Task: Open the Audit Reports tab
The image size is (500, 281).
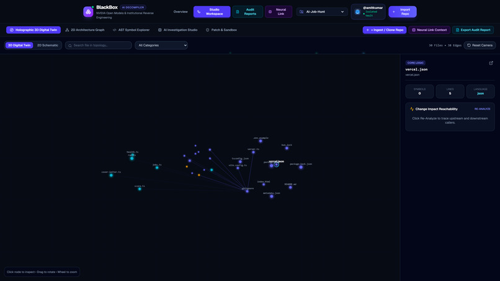Action: tap(248, 12)
